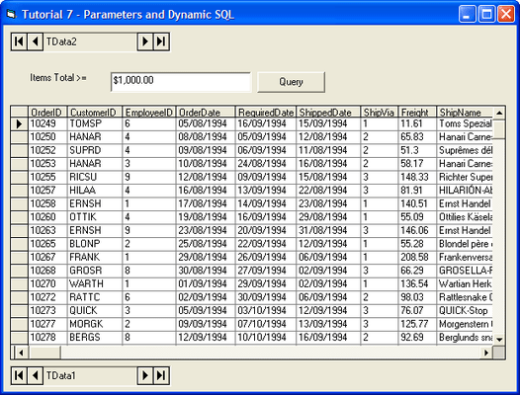
Task: Select the Freight column header
Action: pyautogui.click(x=417, y=112)
